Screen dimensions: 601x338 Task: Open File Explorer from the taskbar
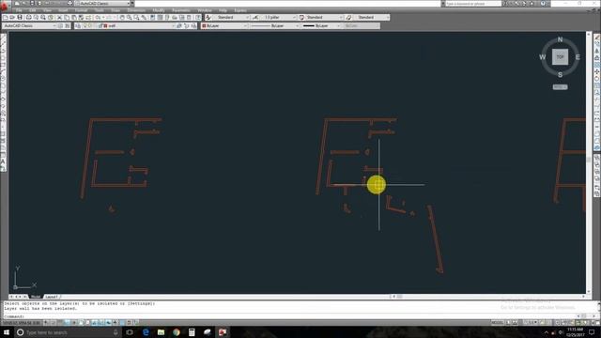[x=161, y=331]
